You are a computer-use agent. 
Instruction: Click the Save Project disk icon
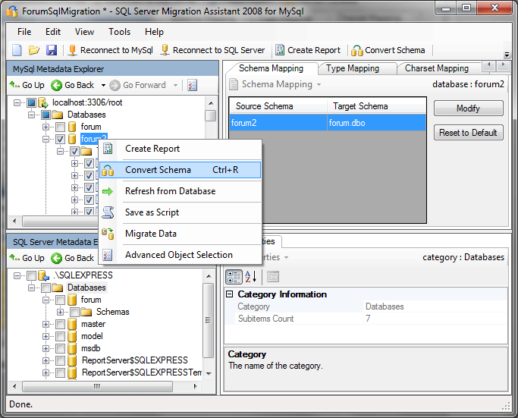[51, 50]
